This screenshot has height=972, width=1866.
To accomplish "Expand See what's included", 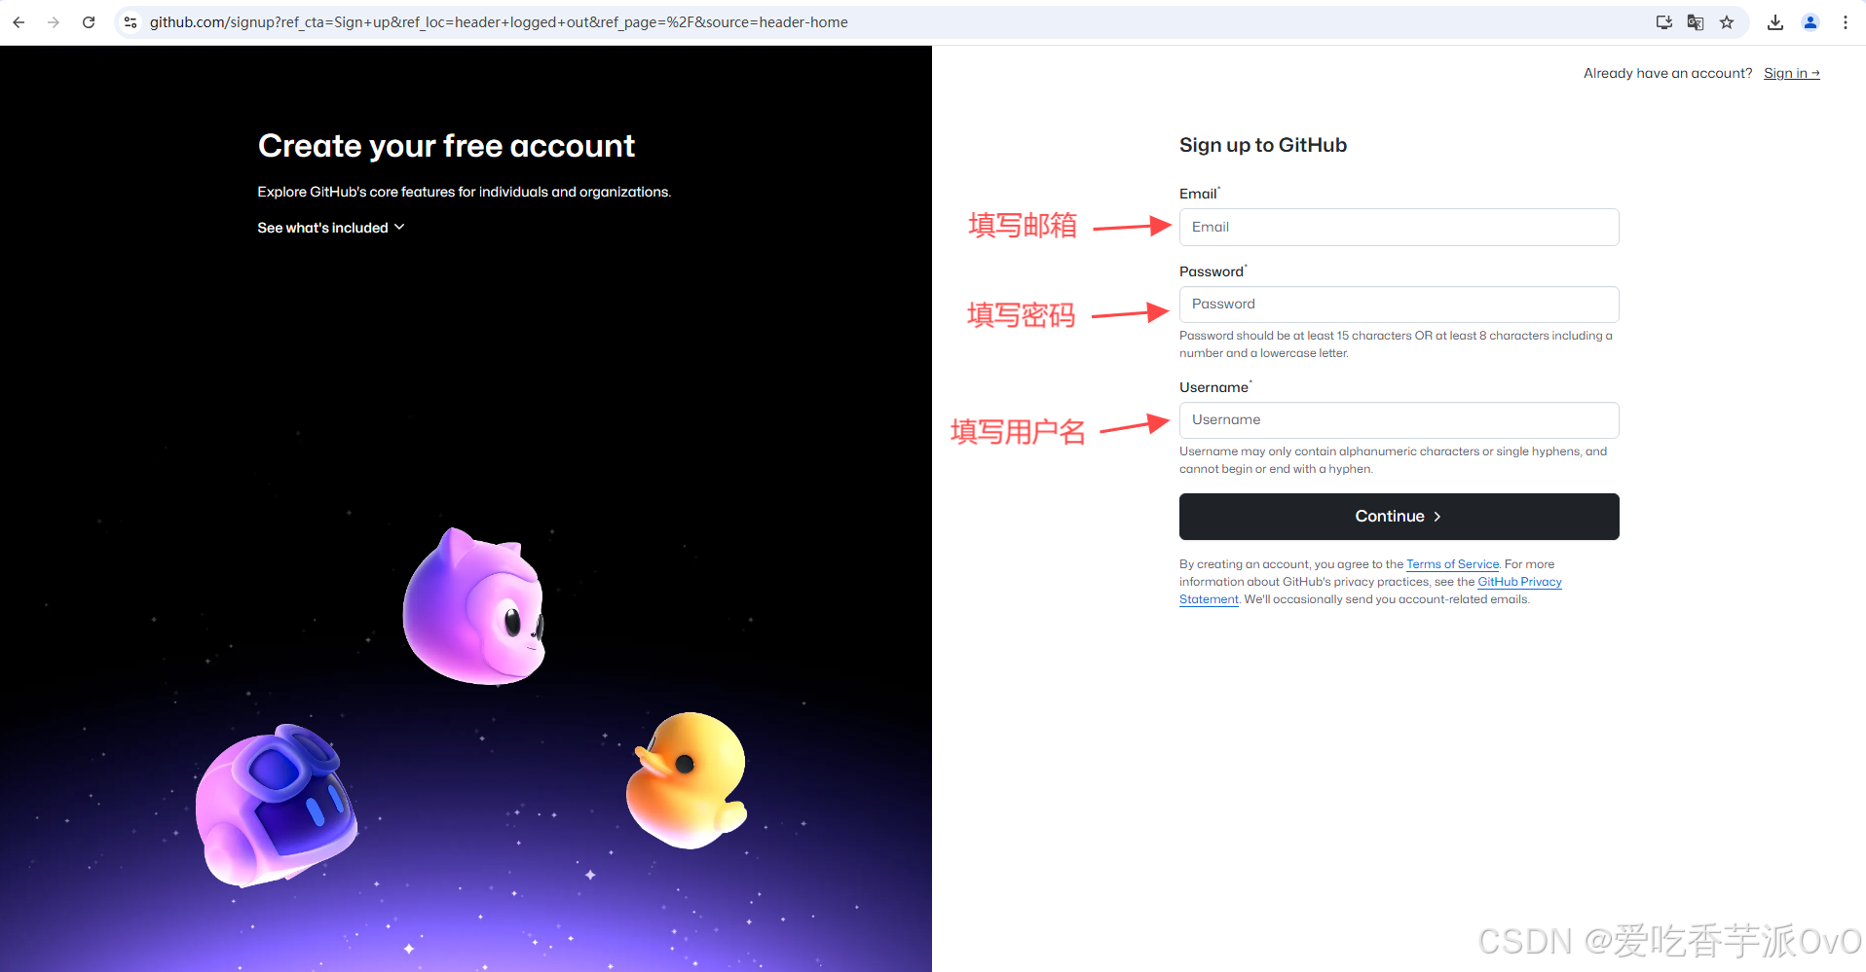I will tap(331, 228).
